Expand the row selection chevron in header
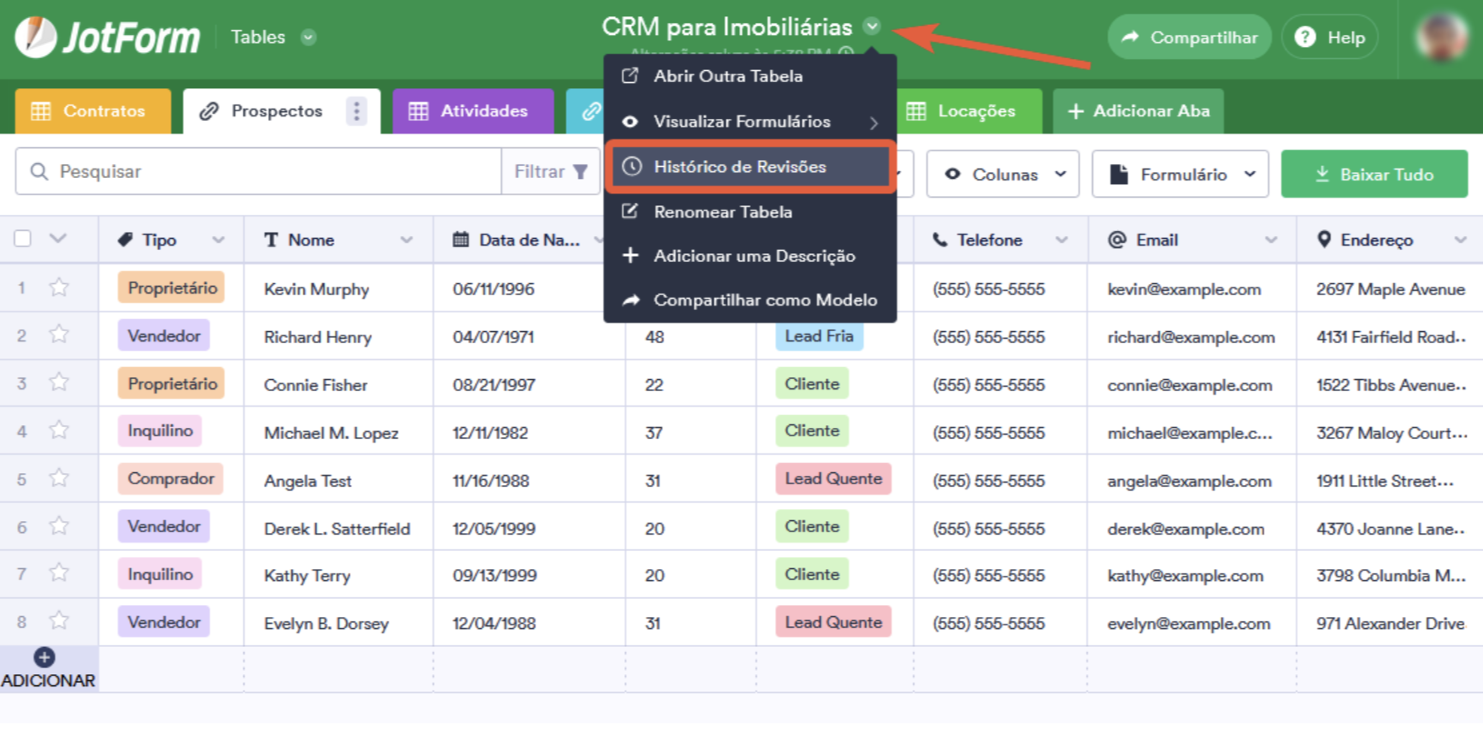This screenshot has width=1483, height=729. tap(57, 238)
